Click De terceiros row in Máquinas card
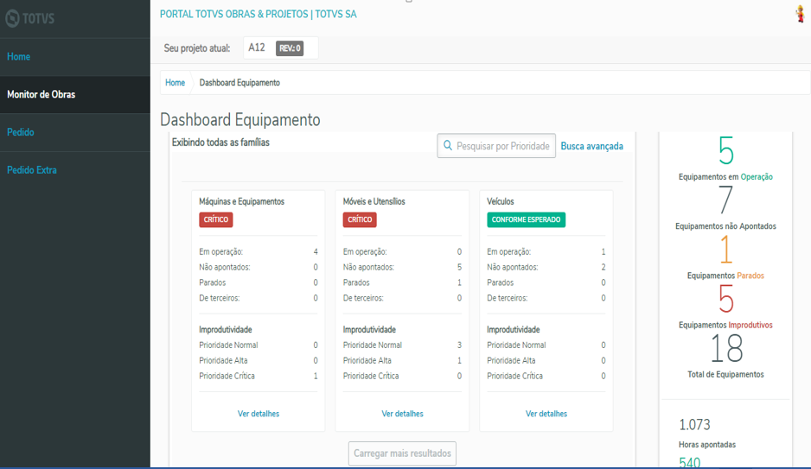The height and width of the screenshot is (469, 811). (x=259, y=298)
